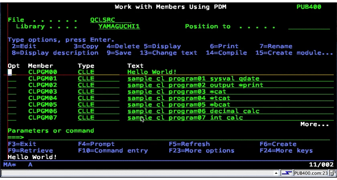The height and width of the screenshot is (180, 337).
Task: Focus the Opt field for CLPGM05
Action: pyautogui.click(x=12, y=104)
